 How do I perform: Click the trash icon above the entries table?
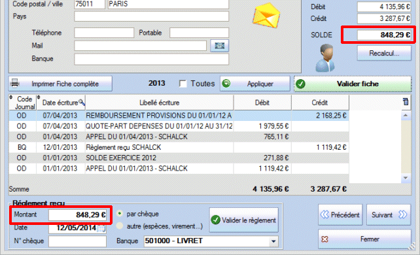[x=406, y=102]
